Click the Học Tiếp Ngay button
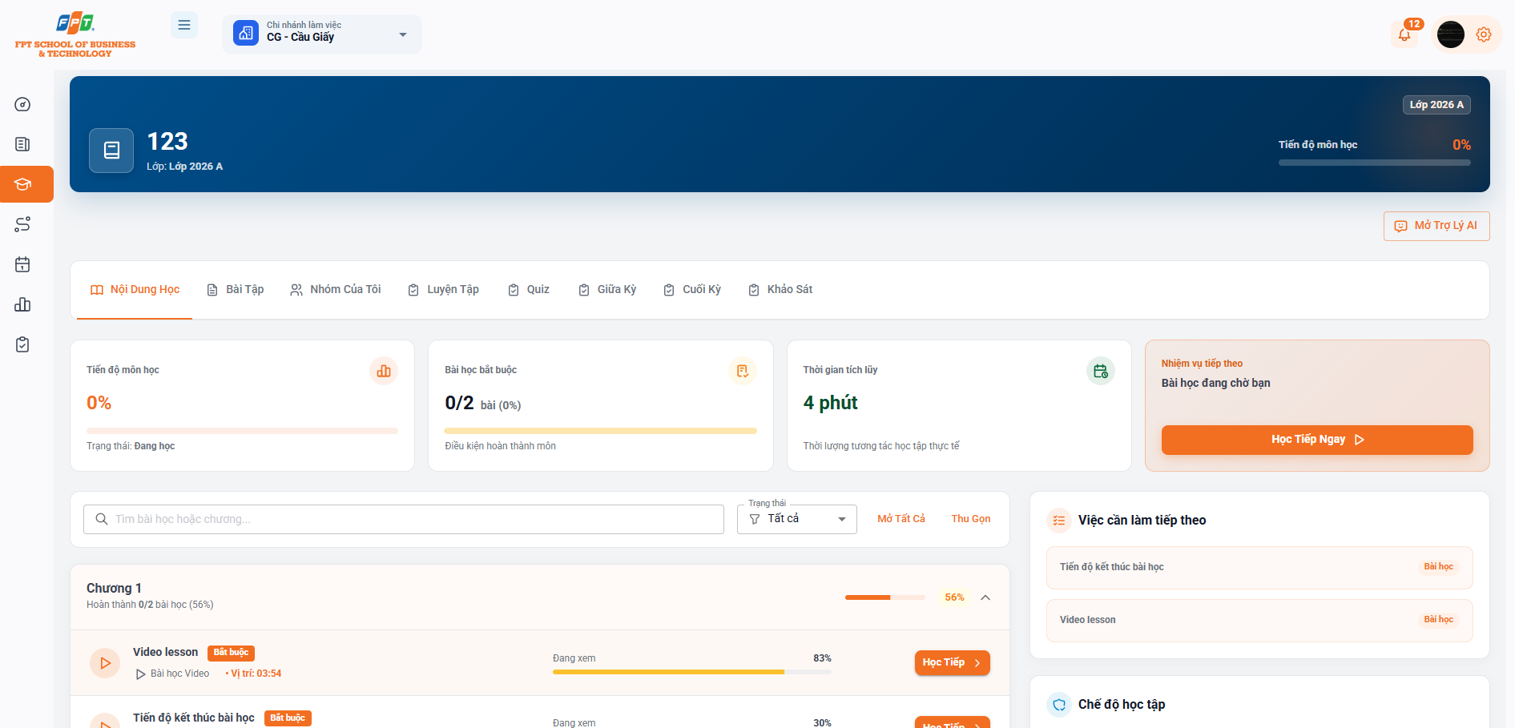This screenshot has height=728, width=1515. click(1317, 440)
